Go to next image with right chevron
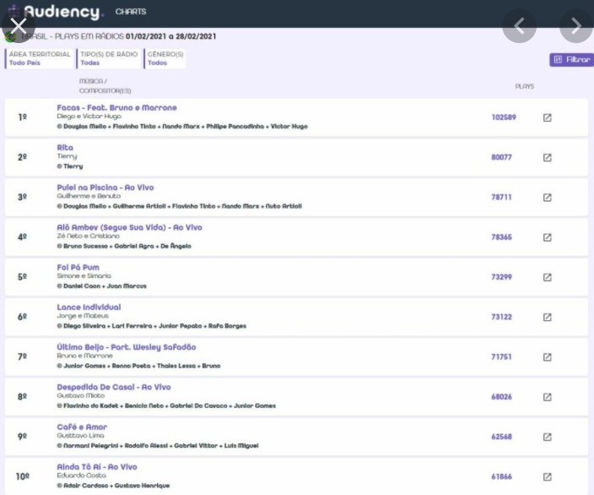The width and height of the screenshot is (594, 495). pos(576,26)
